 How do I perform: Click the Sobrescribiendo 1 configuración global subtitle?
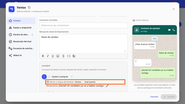tap(33, 11)
